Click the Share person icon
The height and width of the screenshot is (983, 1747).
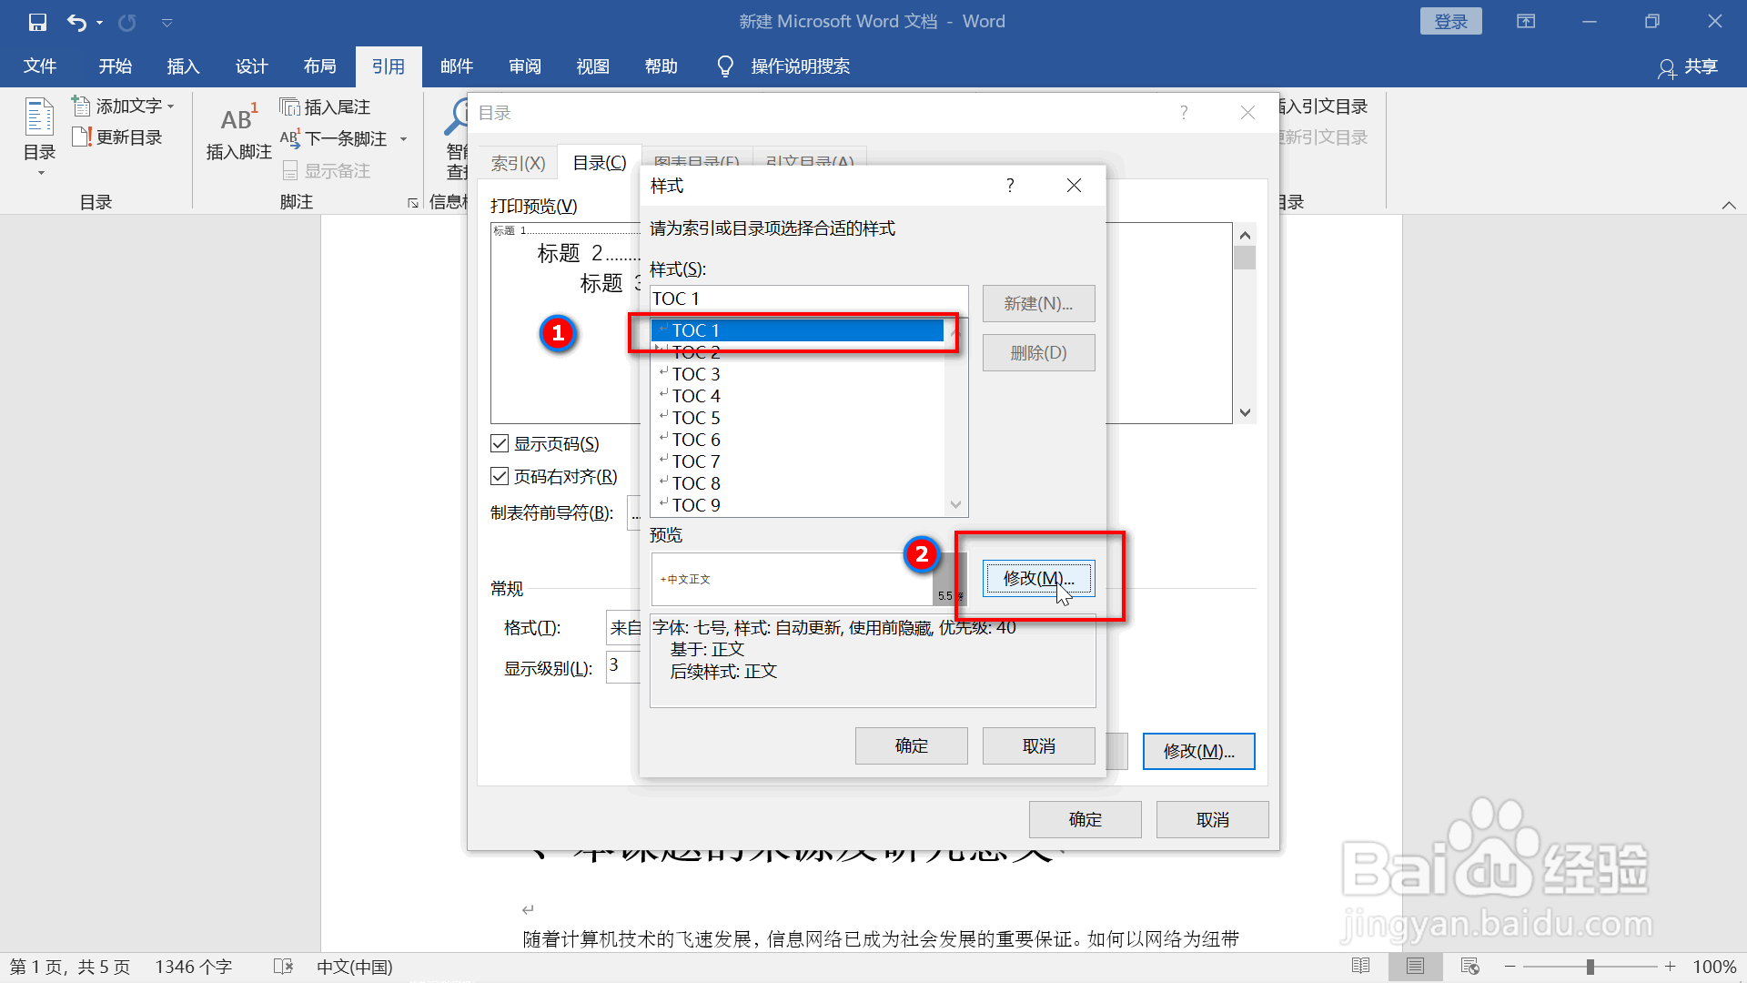coord(1666,67)
